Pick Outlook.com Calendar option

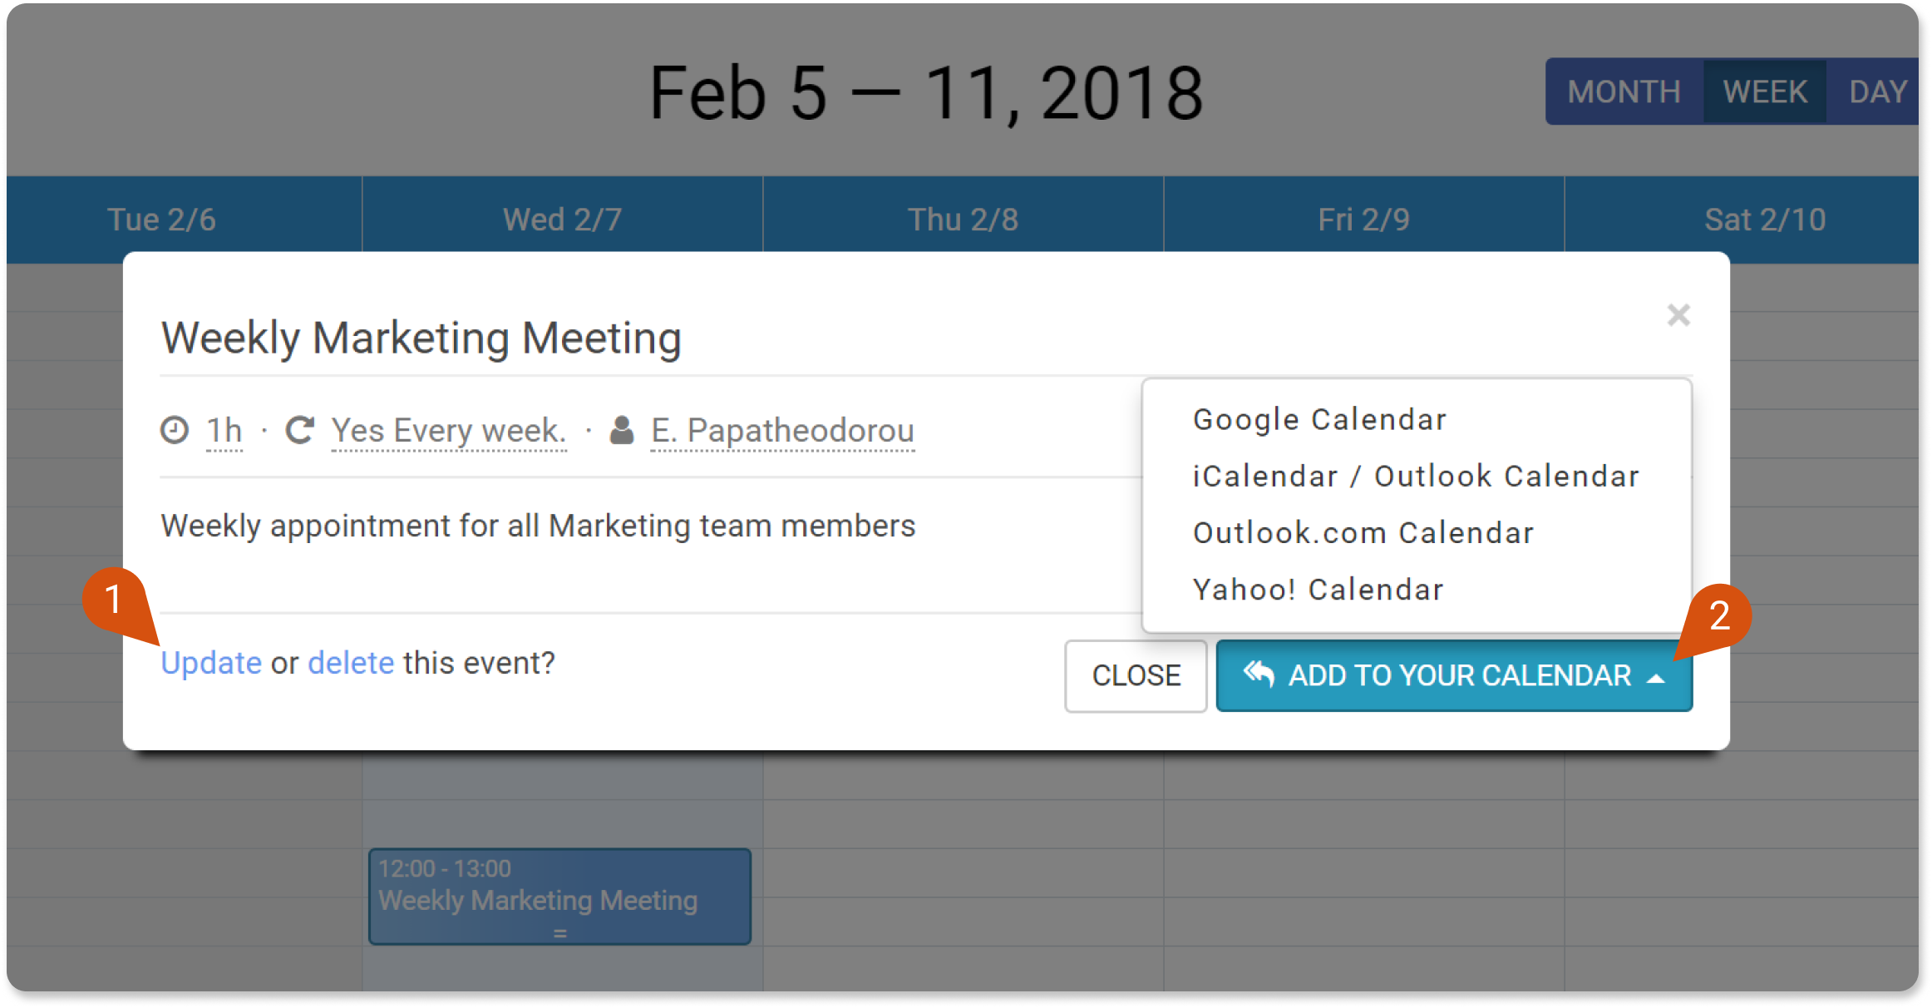coord(1363,533)
